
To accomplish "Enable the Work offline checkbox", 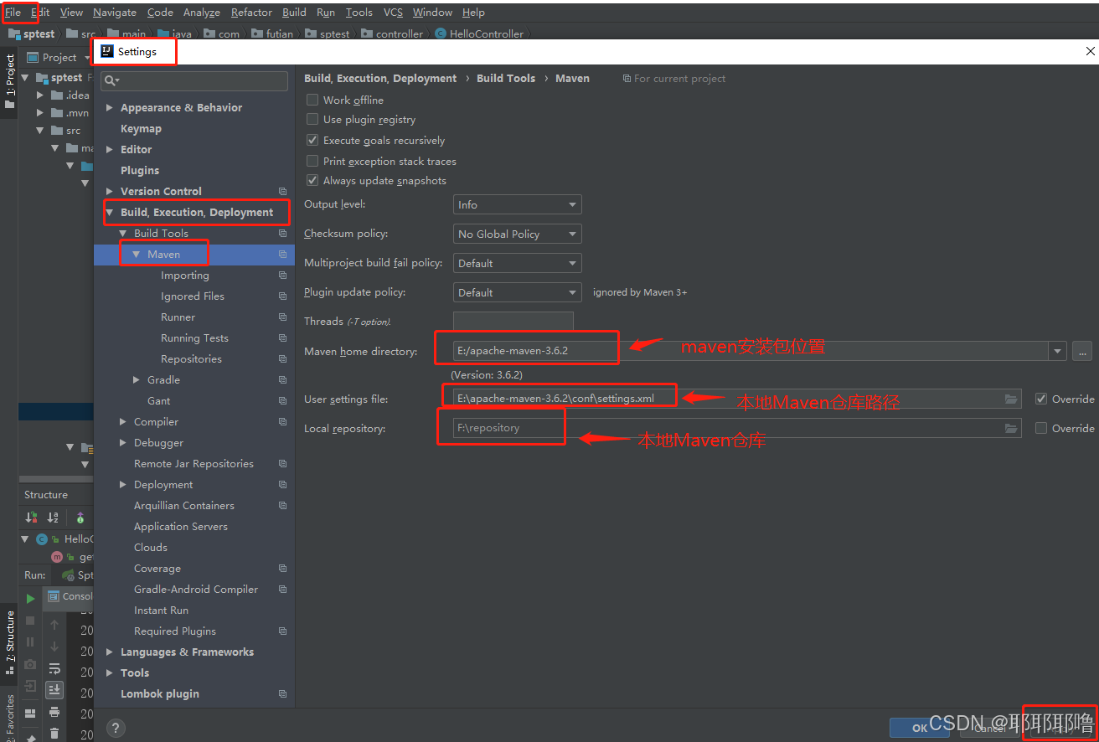I will point(312,100).
